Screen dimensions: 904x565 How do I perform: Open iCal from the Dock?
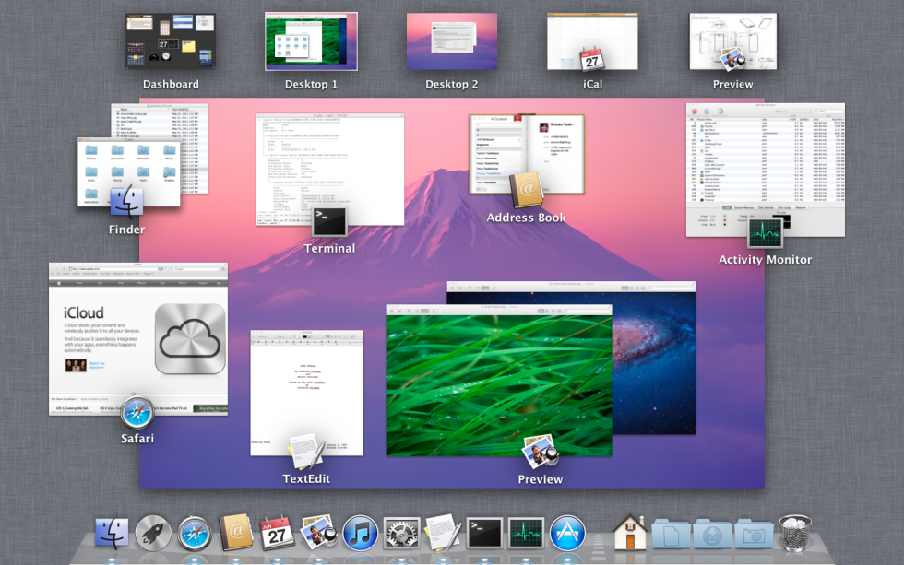pos(277,533)
